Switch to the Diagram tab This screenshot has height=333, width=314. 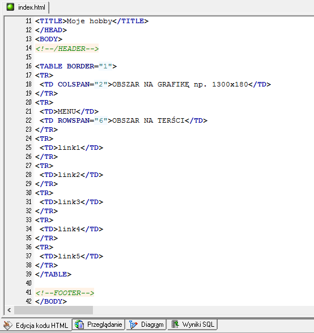coord(146,325)
